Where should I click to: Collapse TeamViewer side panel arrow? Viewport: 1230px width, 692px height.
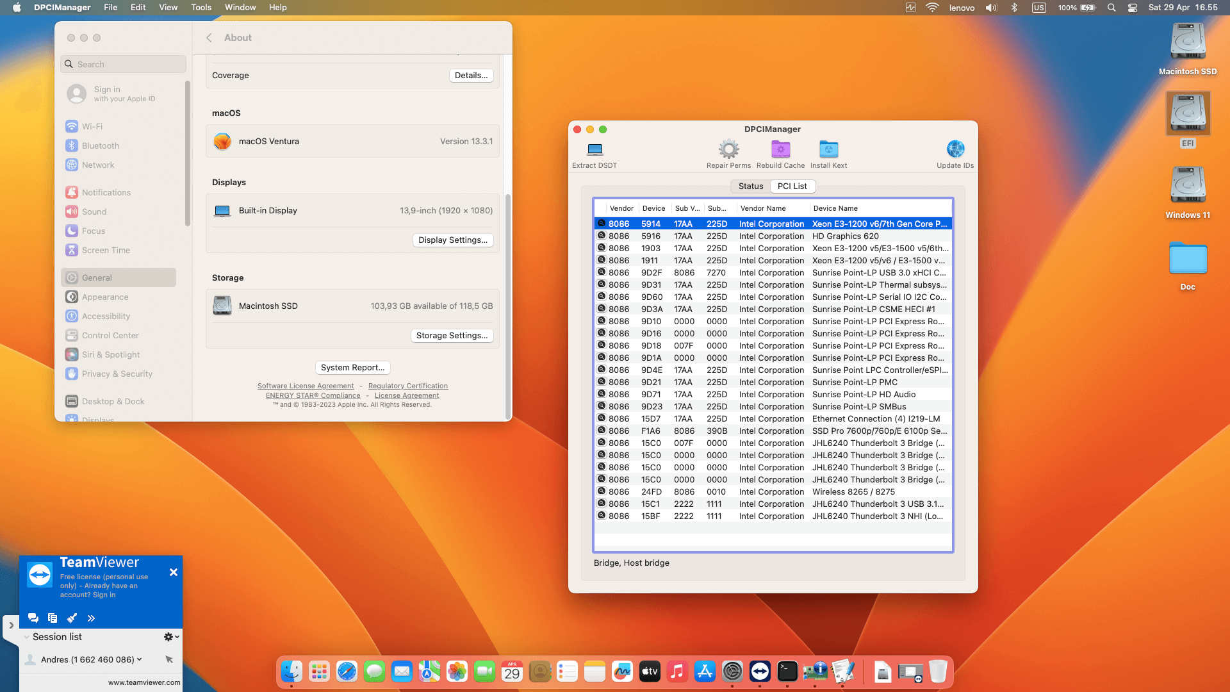coord(11,625)
